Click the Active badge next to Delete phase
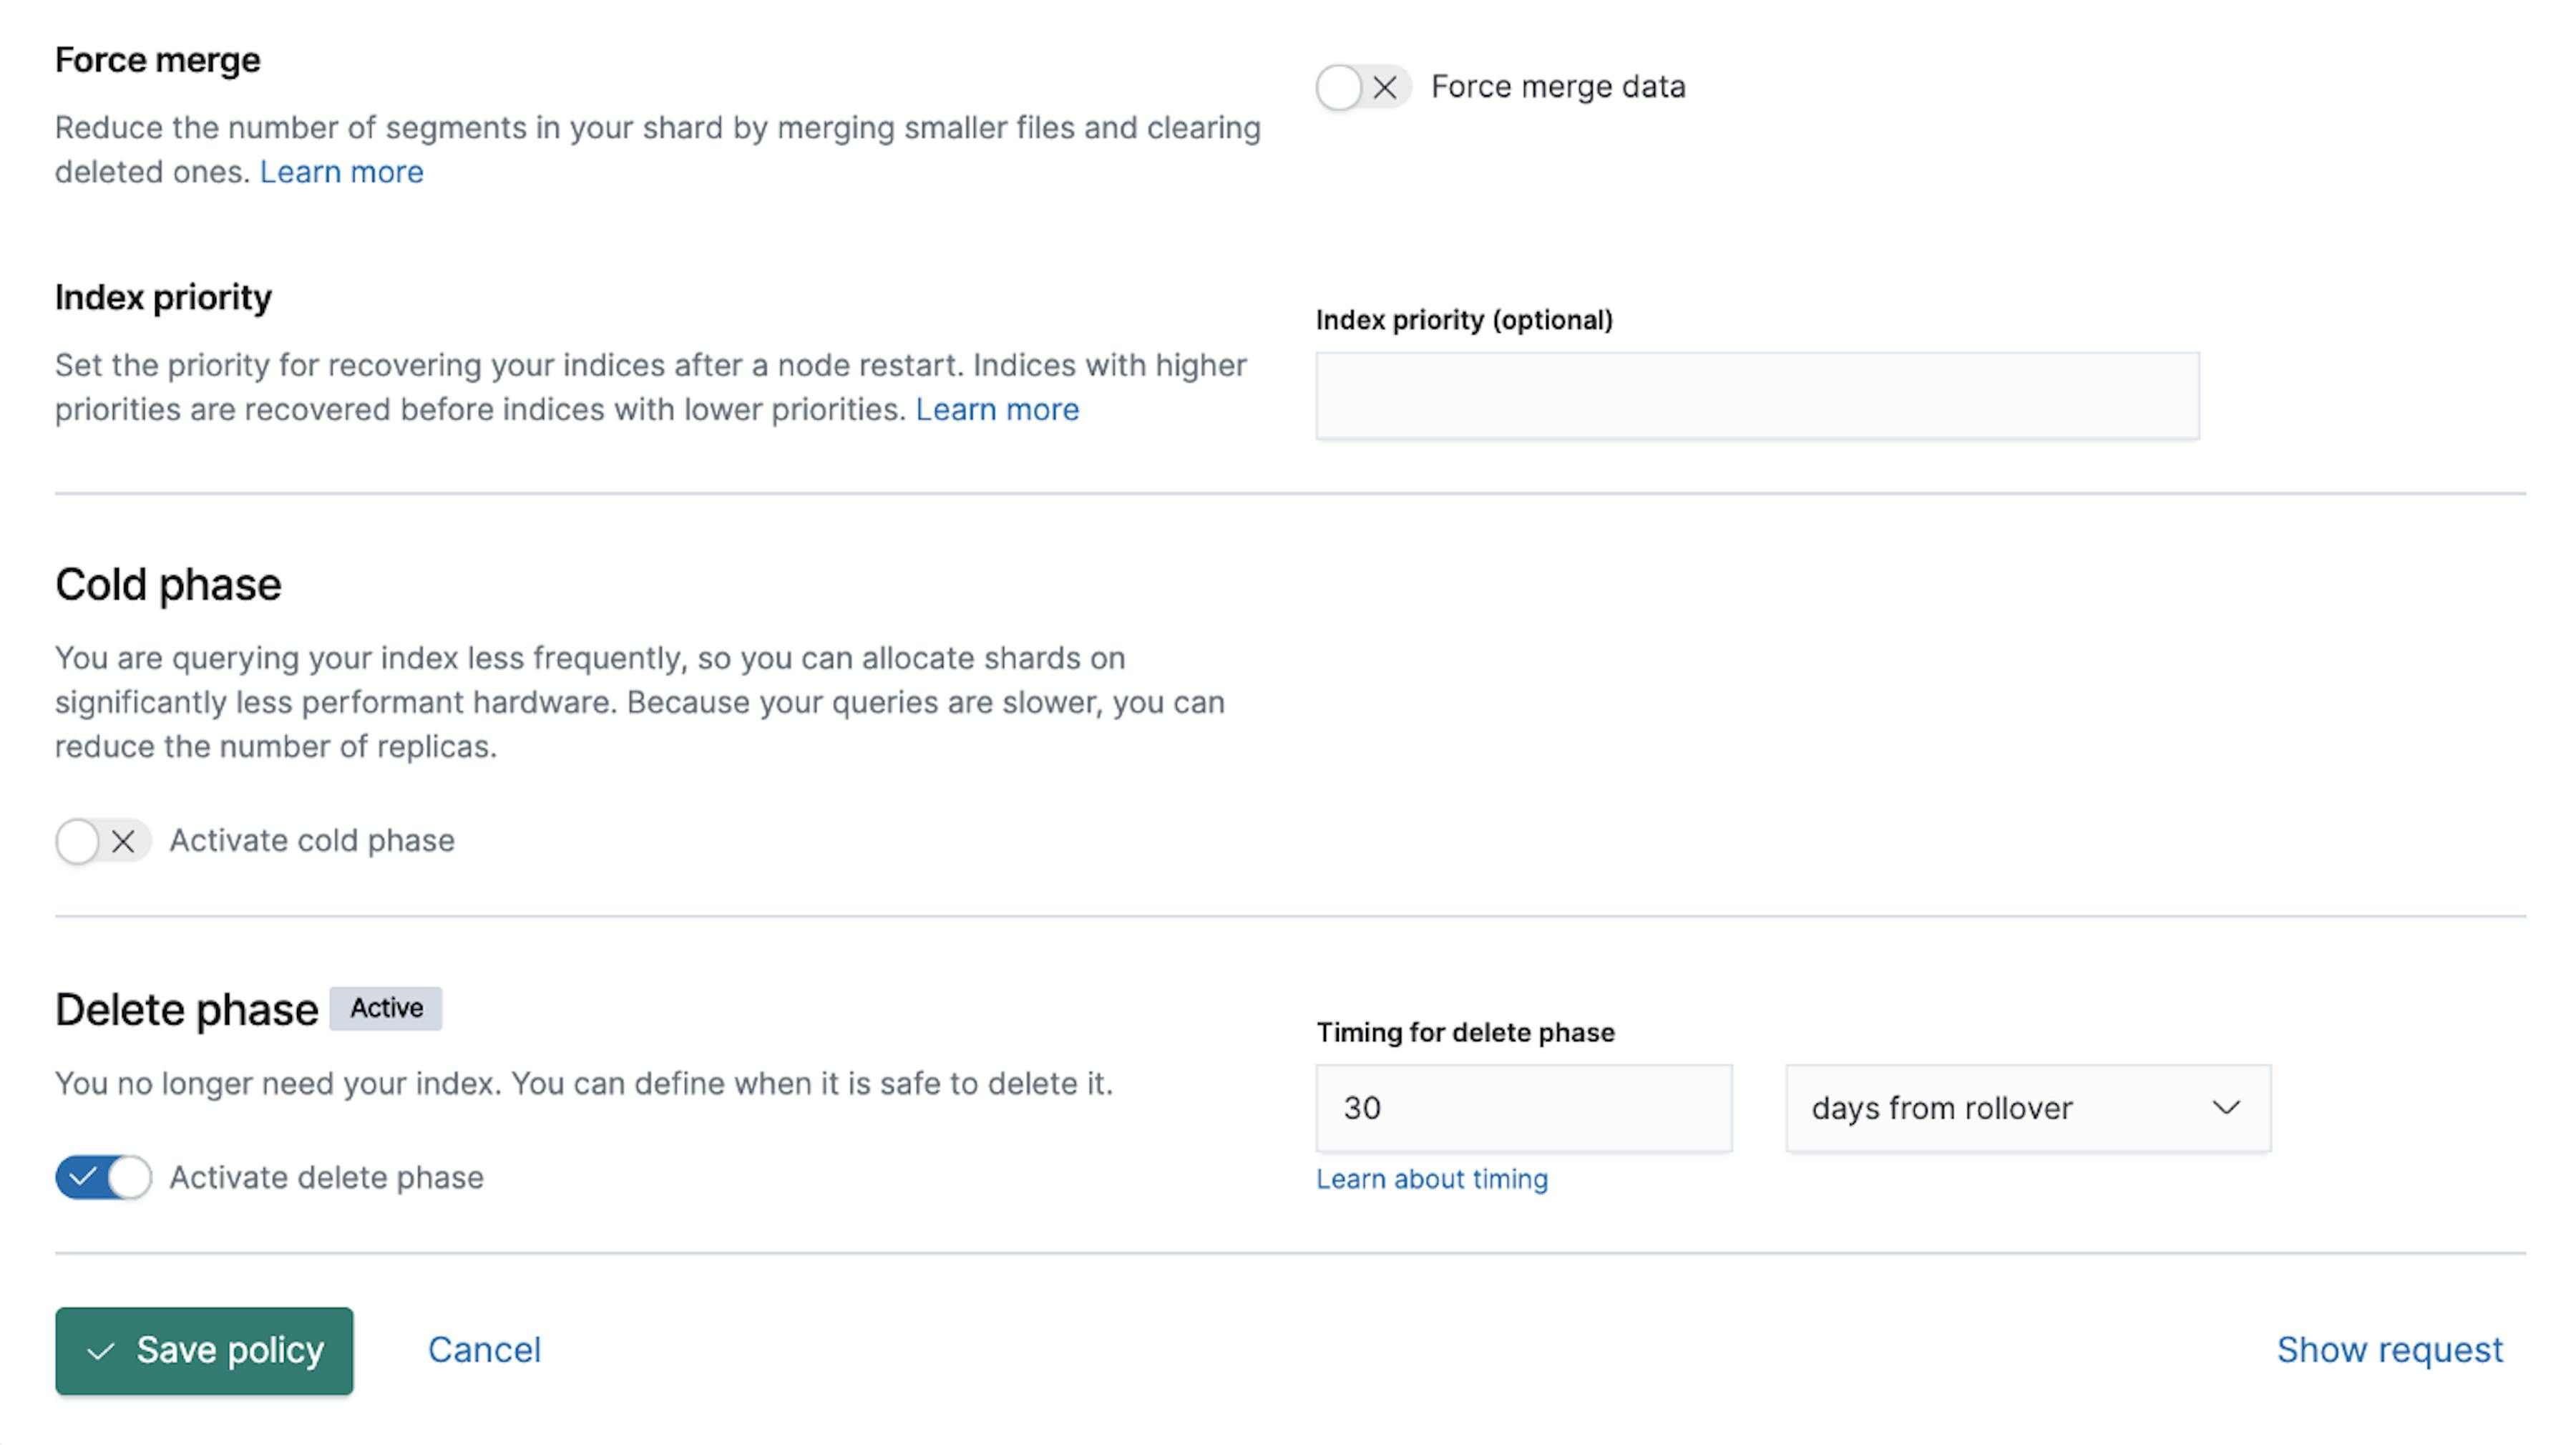The width and height of the screenshot is (2576, 1445). 386,1008
